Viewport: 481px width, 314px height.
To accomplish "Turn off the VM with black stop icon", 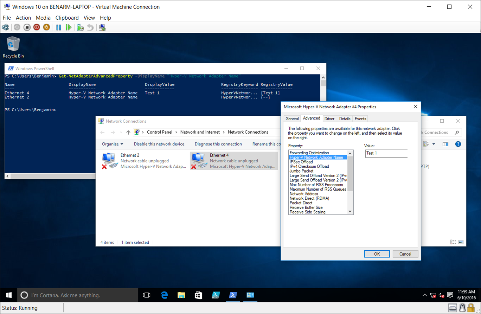I will pyautogui.click(x=27, y=27).
